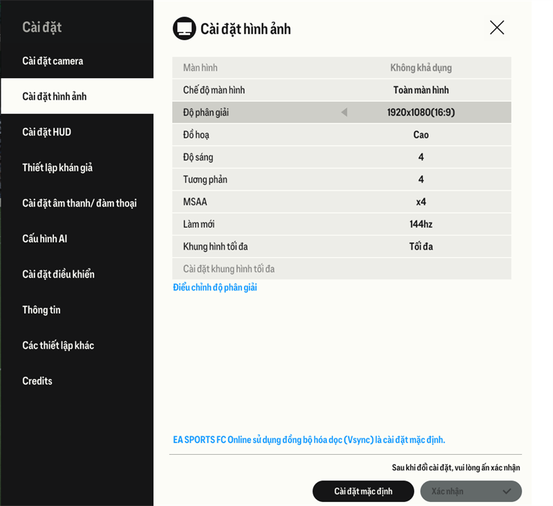The image size is (553, 506).
Task: Click the Làm mới 144hz setting
Action: (x=420, y=224)
